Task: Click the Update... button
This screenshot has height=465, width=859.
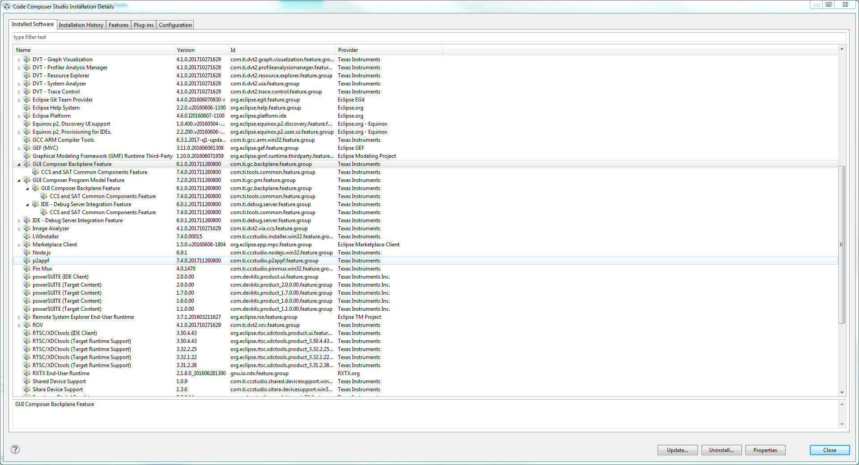Action: (677, 450)
